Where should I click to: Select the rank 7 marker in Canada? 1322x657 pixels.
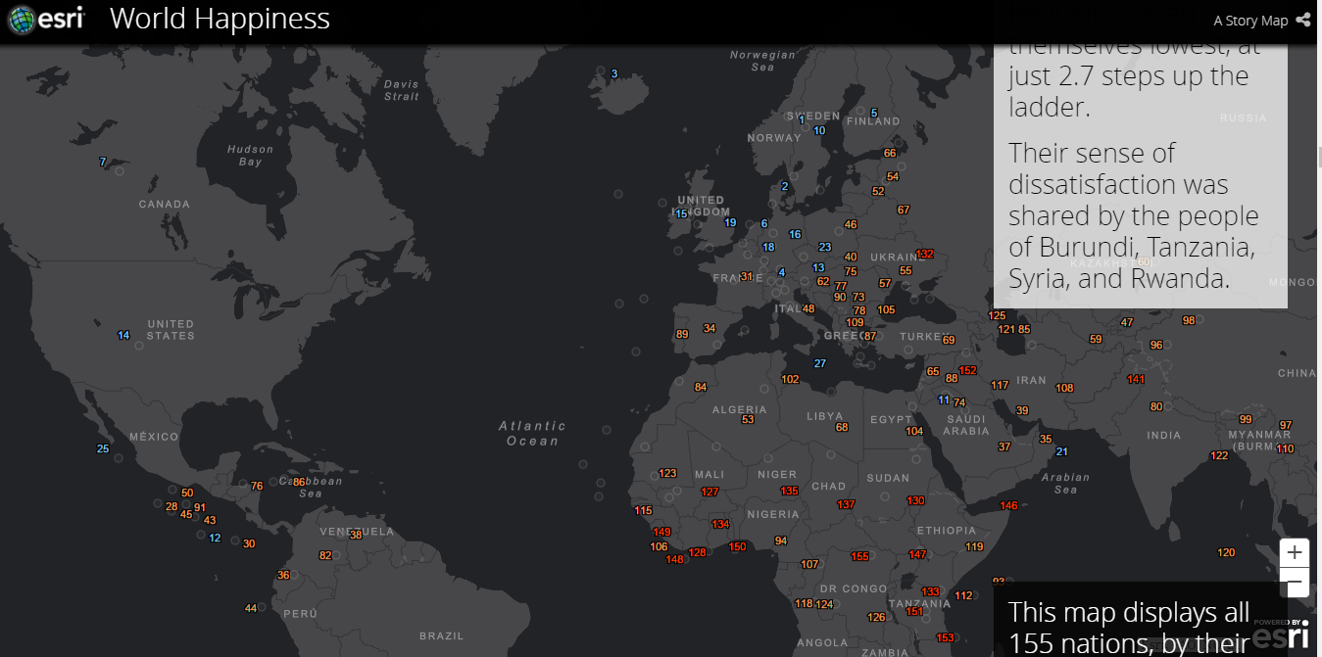coord(103,162)
